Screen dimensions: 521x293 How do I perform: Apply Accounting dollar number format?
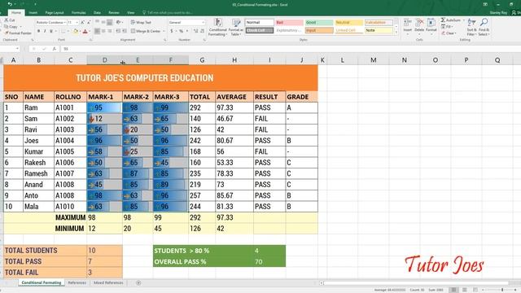172,31
